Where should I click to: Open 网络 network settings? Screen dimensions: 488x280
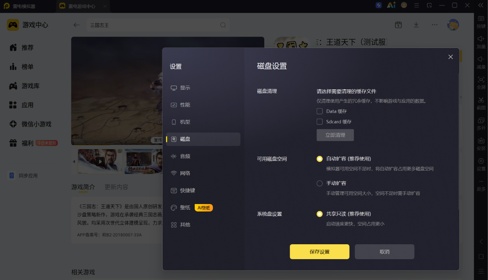203,174
